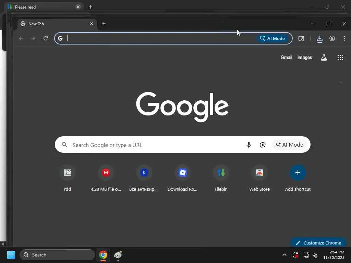Open the Filebin shortcut
Screen dimensions: 351x263
click(x=221, y=178)
